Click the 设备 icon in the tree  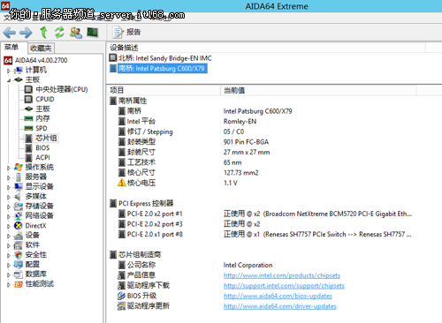[x=19, y=236]
